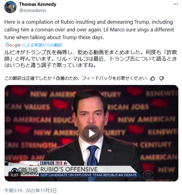Click the video thumbnail showing Rubio
The image size is (182, 195).
pos(91,133)
